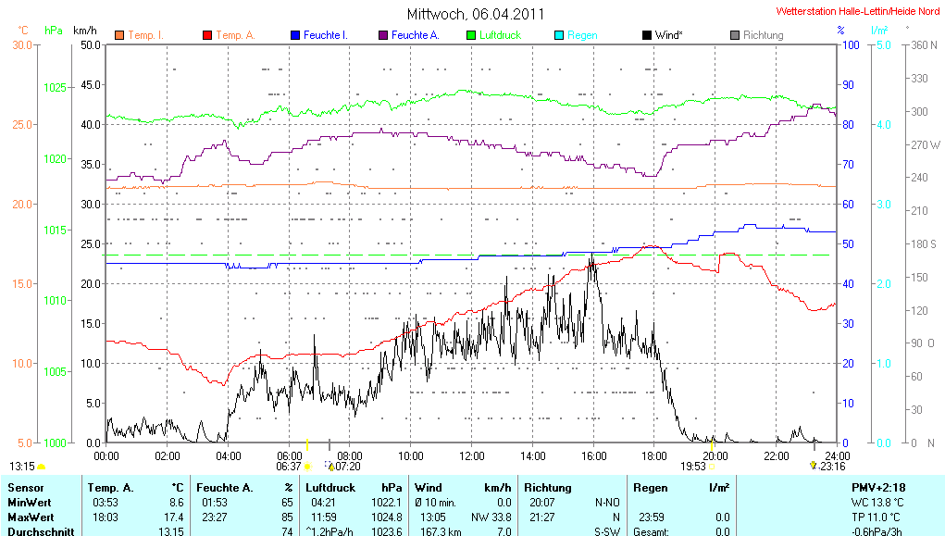
Task: Click the 12:00 label on time axis
Action: pos(472,455)
